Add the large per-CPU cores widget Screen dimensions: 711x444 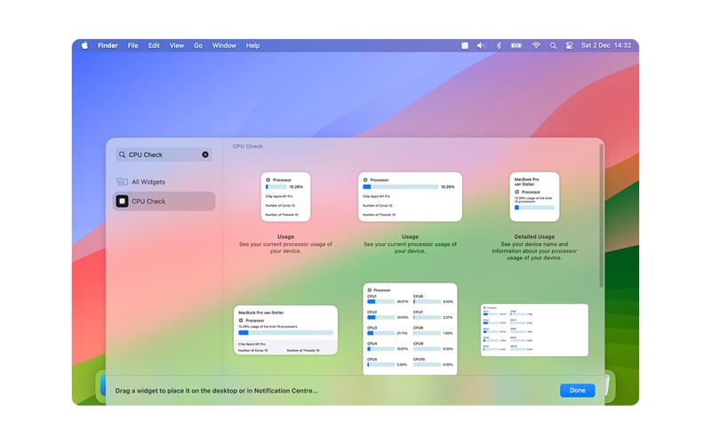coord(410,329)
